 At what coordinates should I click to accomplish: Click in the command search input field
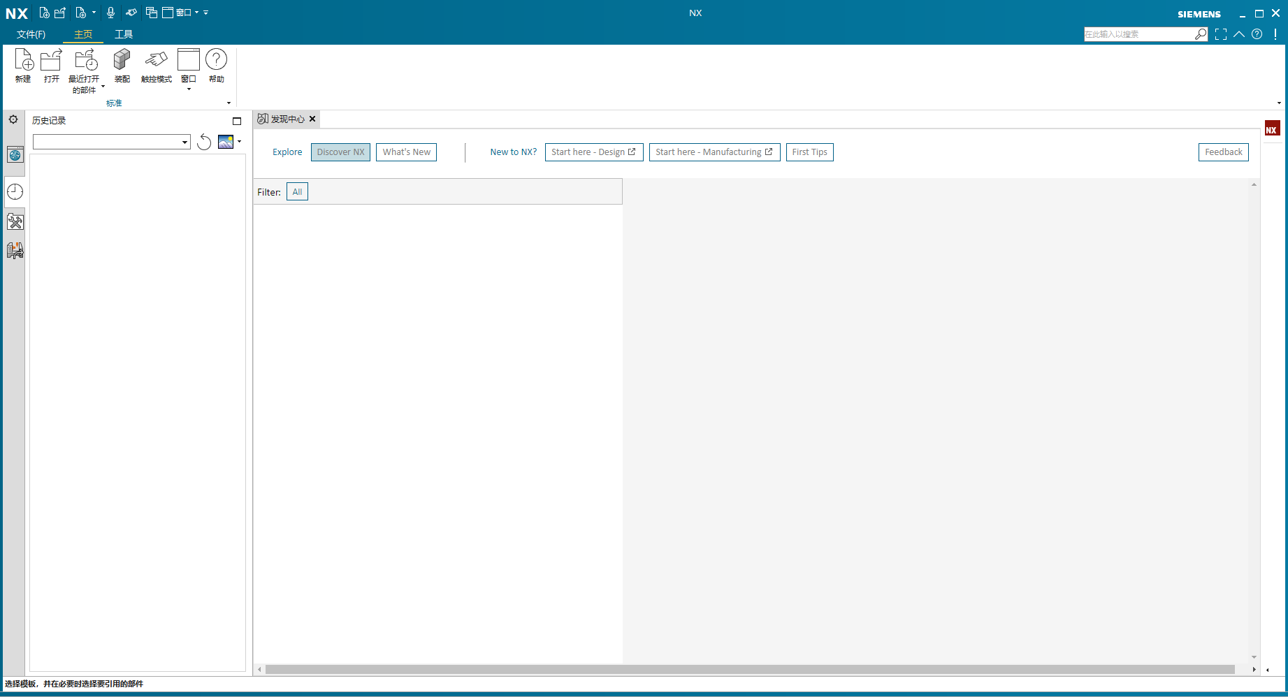tap(1138, 34)
